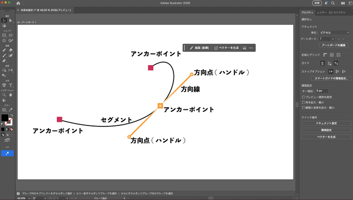The height and width of the screenshot is (200, 353).
Task: Open the search magnifier in title bar
Action: tap(333, 3)
